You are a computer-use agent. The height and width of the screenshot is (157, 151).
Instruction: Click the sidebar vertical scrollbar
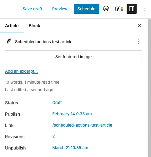[x=149, y=88]
